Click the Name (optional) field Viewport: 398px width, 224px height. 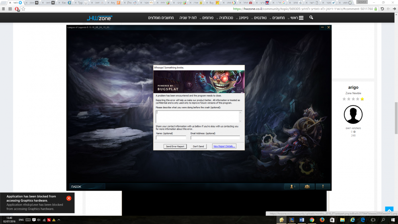[171, 138]
